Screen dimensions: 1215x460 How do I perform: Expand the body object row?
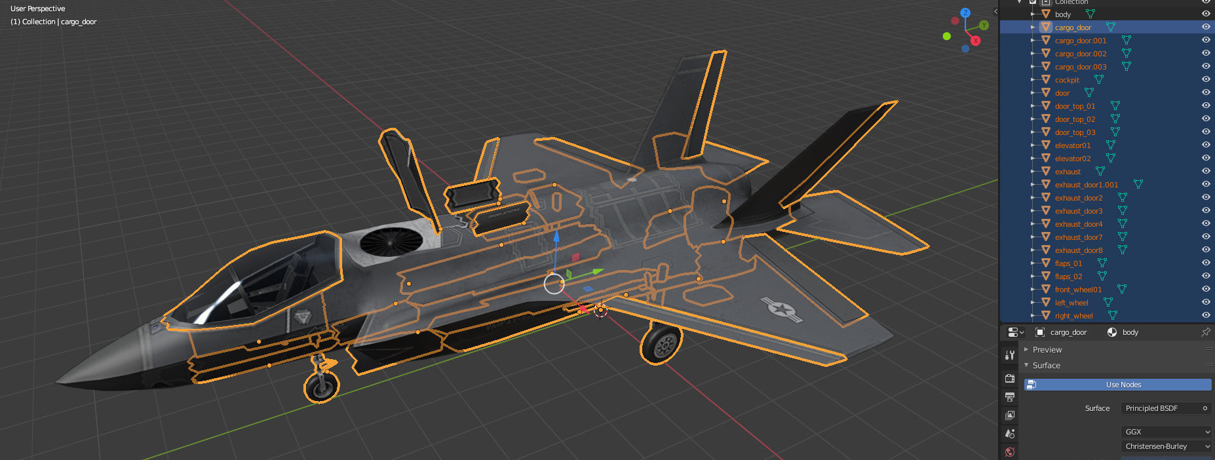coord(1033,14)
